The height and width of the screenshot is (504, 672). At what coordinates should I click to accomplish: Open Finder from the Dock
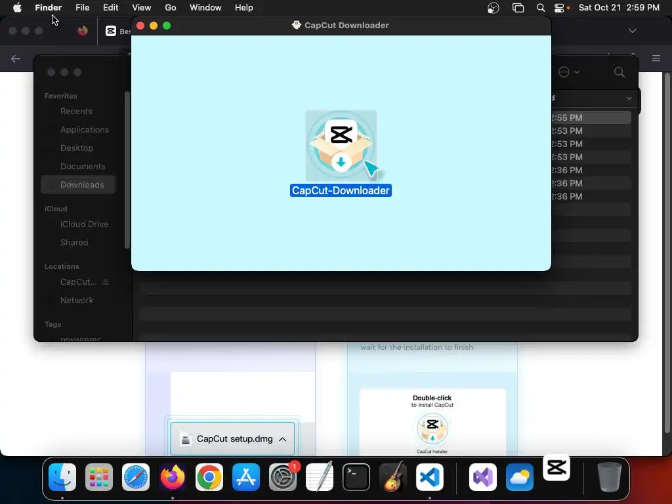click(x=62, y=477)
